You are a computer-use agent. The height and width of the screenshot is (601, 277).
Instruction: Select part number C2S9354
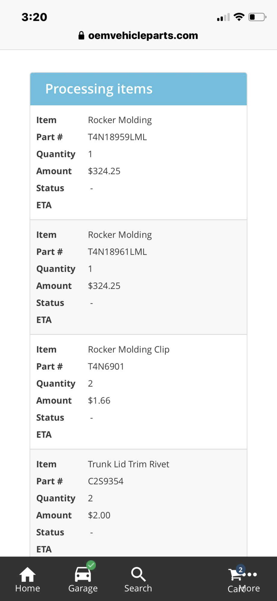pos(106,481)
